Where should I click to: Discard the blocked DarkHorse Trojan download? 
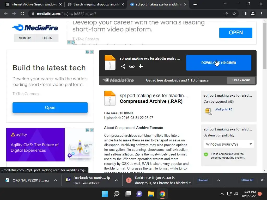point(203,180)
